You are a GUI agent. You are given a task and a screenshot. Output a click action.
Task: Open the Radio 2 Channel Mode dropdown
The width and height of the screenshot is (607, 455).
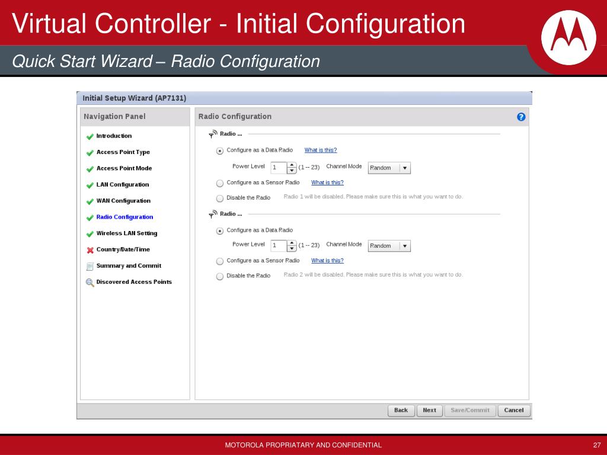tap(389, 246)
